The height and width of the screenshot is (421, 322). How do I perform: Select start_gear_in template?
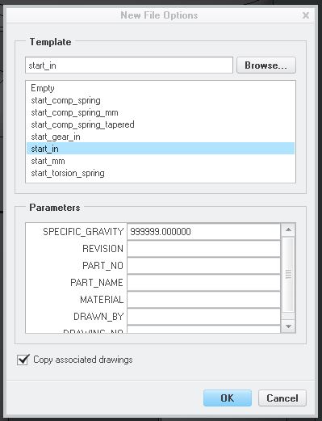click(x=161, y=137)
